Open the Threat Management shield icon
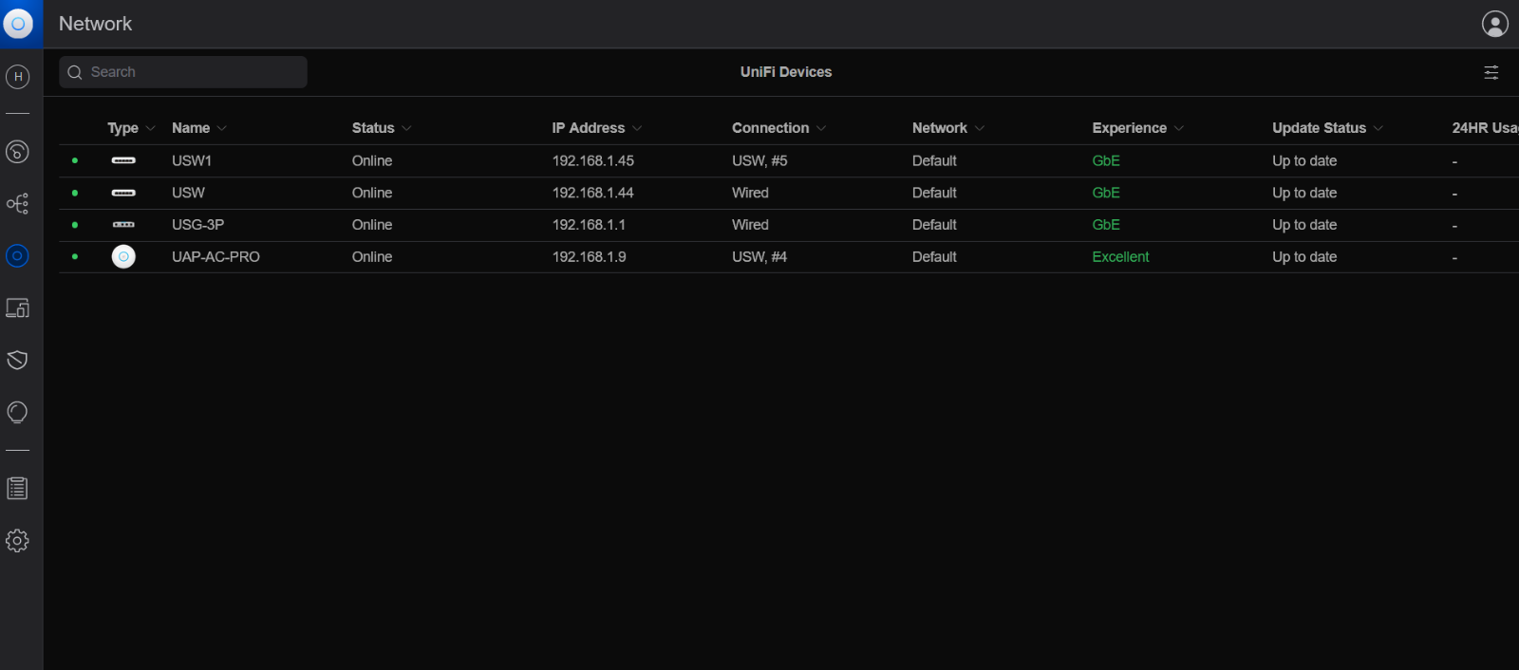 point(18,360)
